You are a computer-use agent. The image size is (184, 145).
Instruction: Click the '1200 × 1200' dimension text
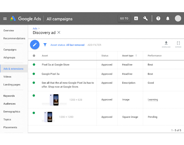pos(66,117)
